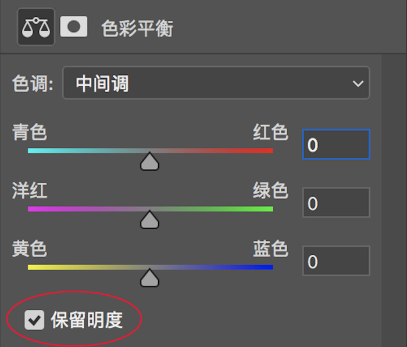Click the 青色–红色 value input field

336,144
